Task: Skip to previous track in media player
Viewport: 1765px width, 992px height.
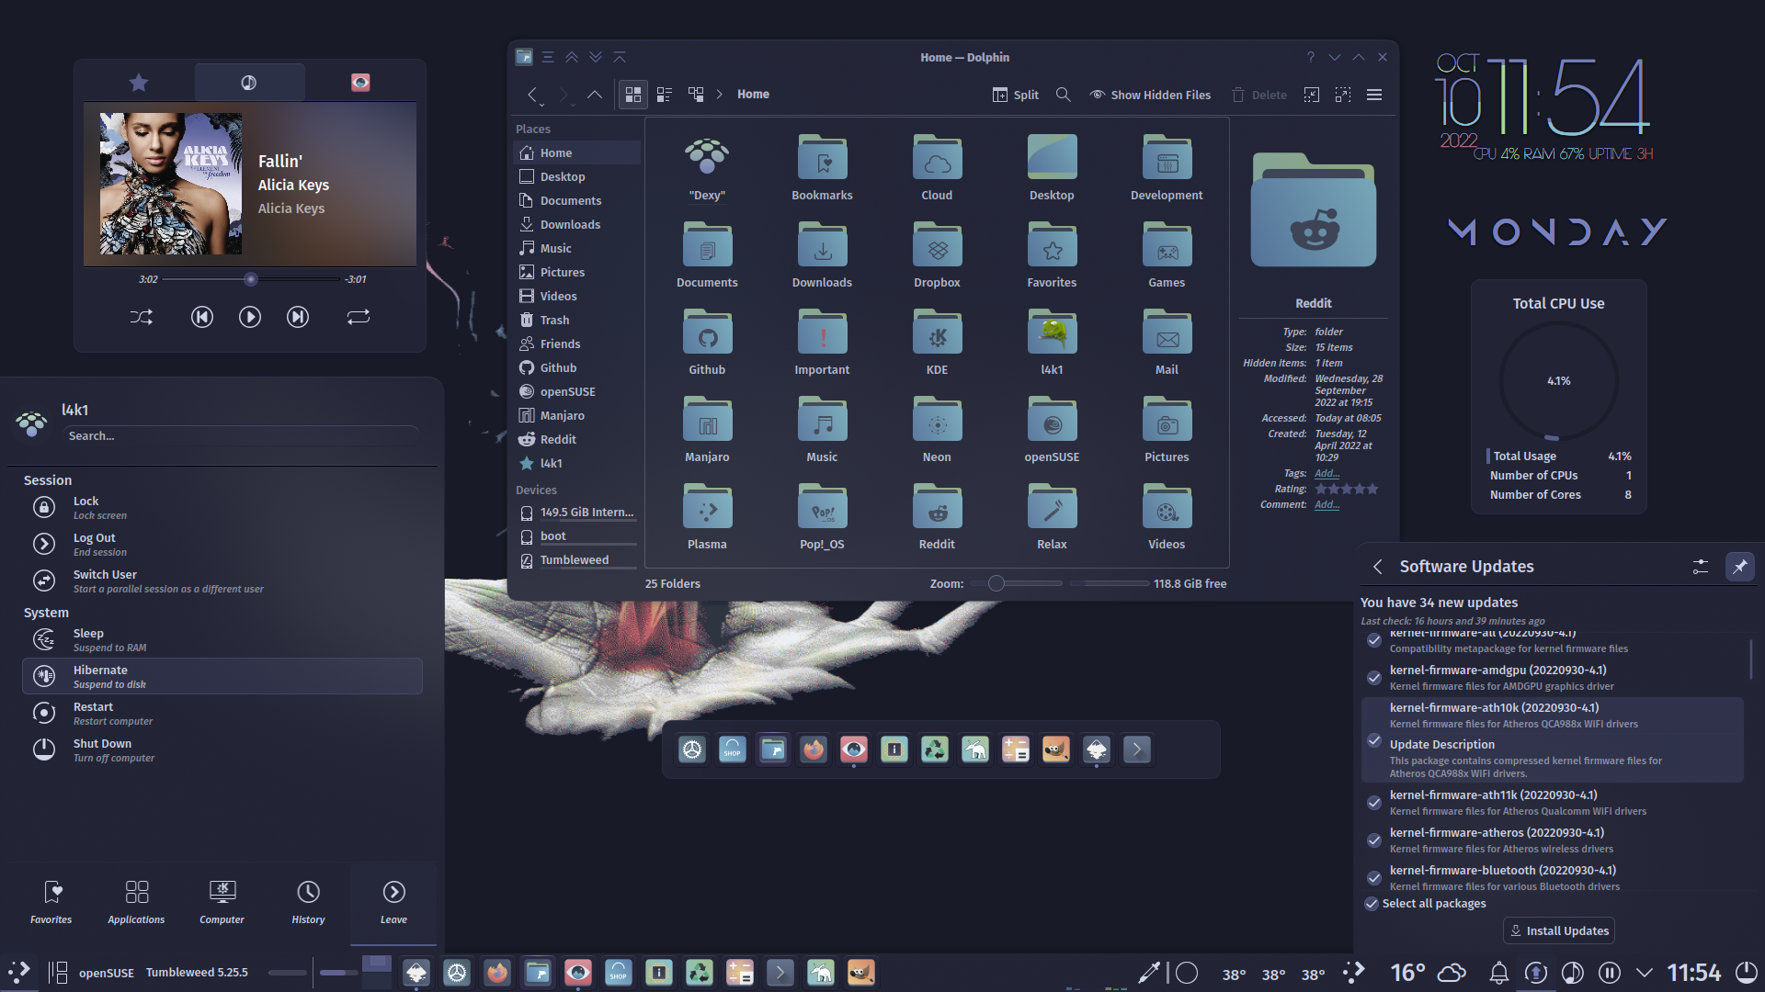Action: [x=202, y=317]
